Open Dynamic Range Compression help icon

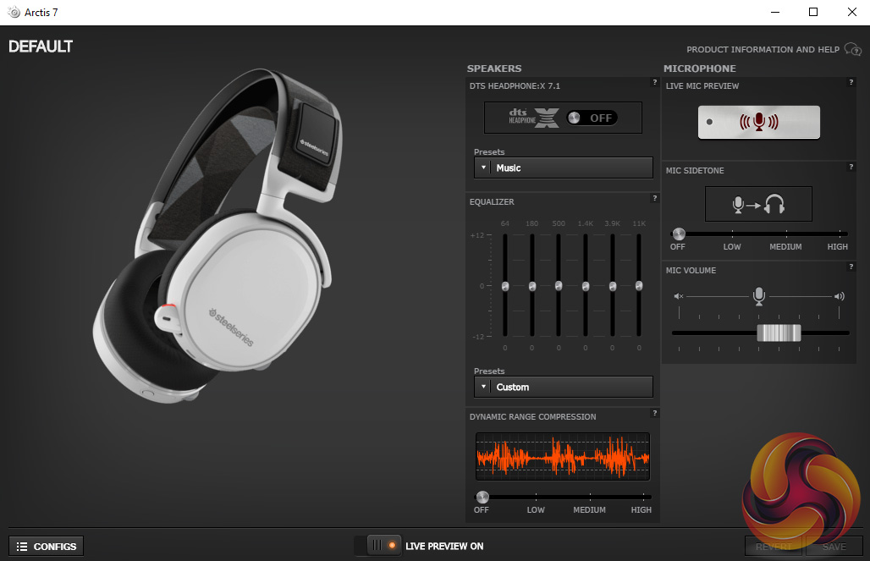(x=654, y=413)
